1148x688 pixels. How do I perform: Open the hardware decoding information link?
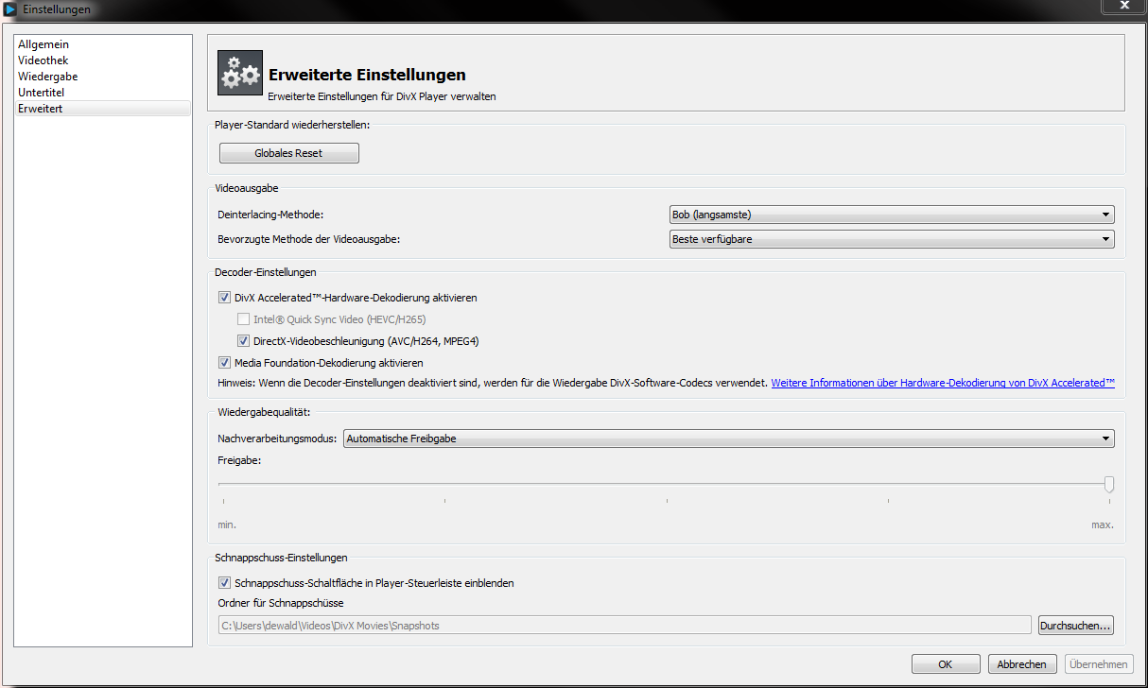pos(943,383)
